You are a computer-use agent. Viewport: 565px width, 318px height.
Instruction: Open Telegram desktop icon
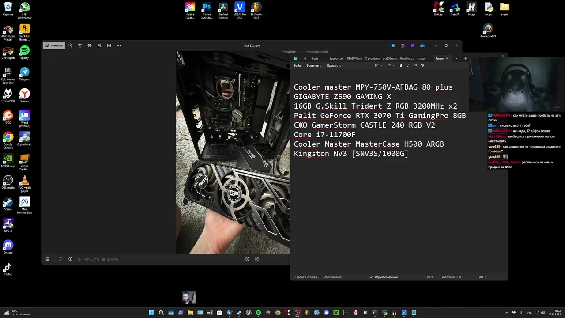(25, 74)
